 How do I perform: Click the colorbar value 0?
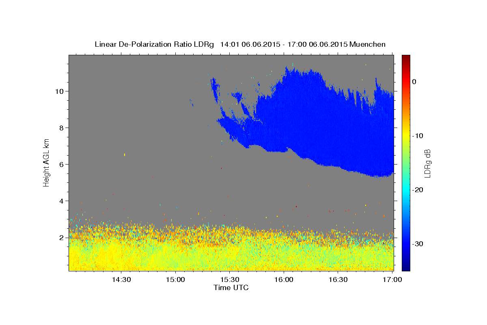point(414,82)
